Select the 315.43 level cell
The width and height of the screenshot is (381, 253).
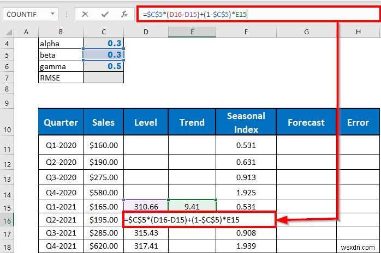[146, 233]
